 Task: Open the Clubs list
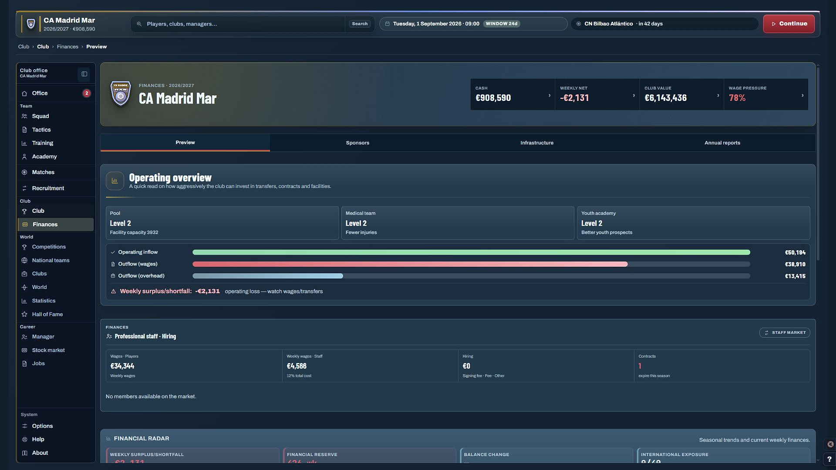click(56, 274)
